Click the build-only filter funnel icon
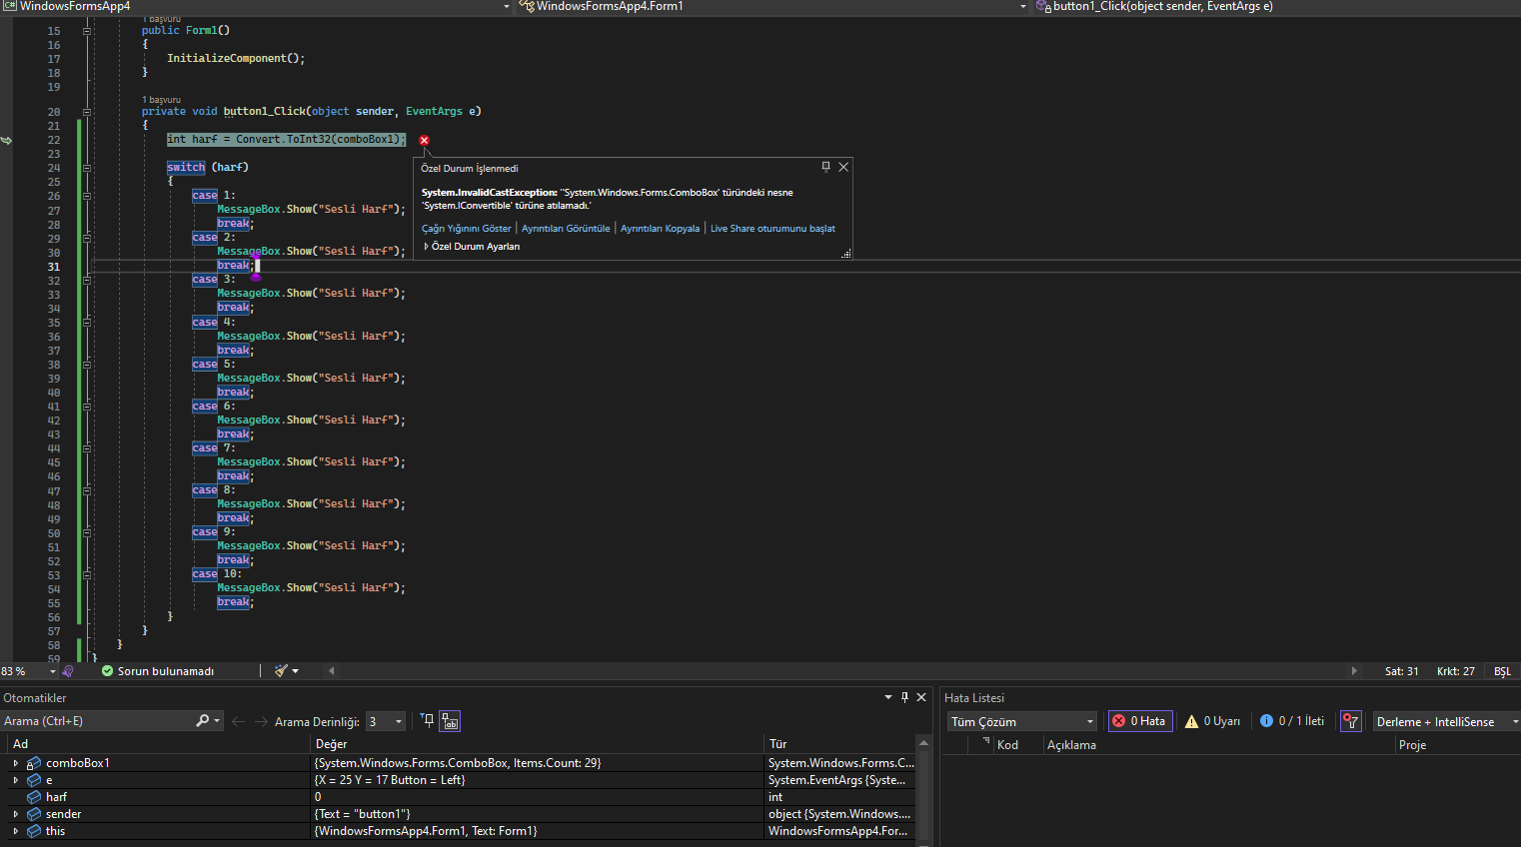Image resolution: width=1521 pixels, height=847 pixels. tap(1351, 721)
